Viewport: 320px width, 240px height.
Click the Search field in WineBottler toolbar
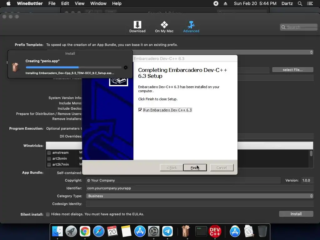tap(298, 27)
